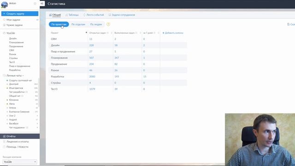Click the yellow help question mark icon

pos(108,24)
